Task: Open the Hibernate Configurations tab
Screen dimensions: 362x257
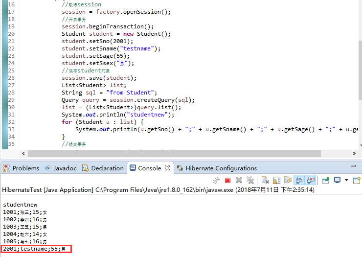Action: [217, 168]
